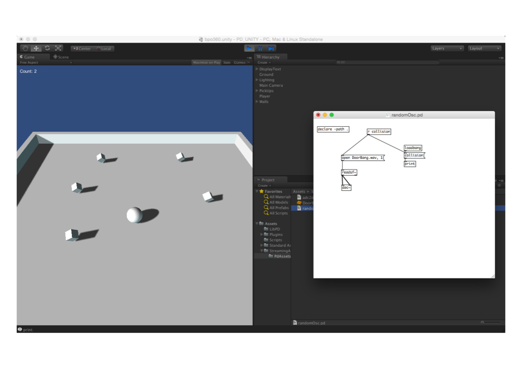Expand the Plugins folder in Assets
This screenshot has width=522, height=391.
[262, 235]
